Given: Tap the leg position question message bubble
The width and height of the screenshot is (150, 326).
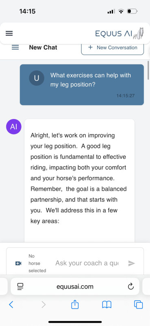Looking at the screenshot, I should pos(82,85).
